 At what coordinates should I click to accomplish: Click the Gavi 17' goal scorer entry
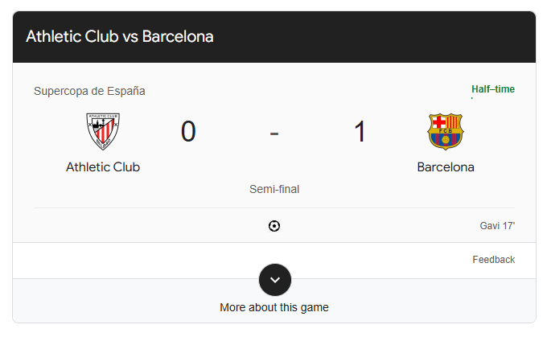click(497, 226)
